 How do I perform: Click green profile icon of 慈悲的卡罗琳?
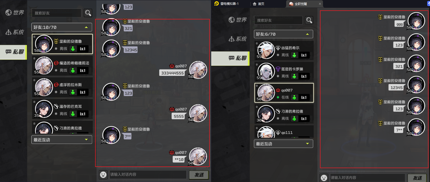[x=294, y=76]
